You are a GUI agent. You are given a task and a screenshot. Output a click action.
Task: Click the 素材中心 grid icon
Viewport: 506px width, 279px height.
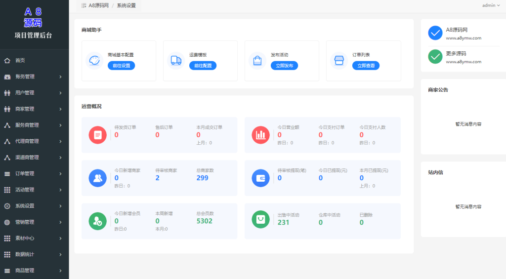(7, 239)
